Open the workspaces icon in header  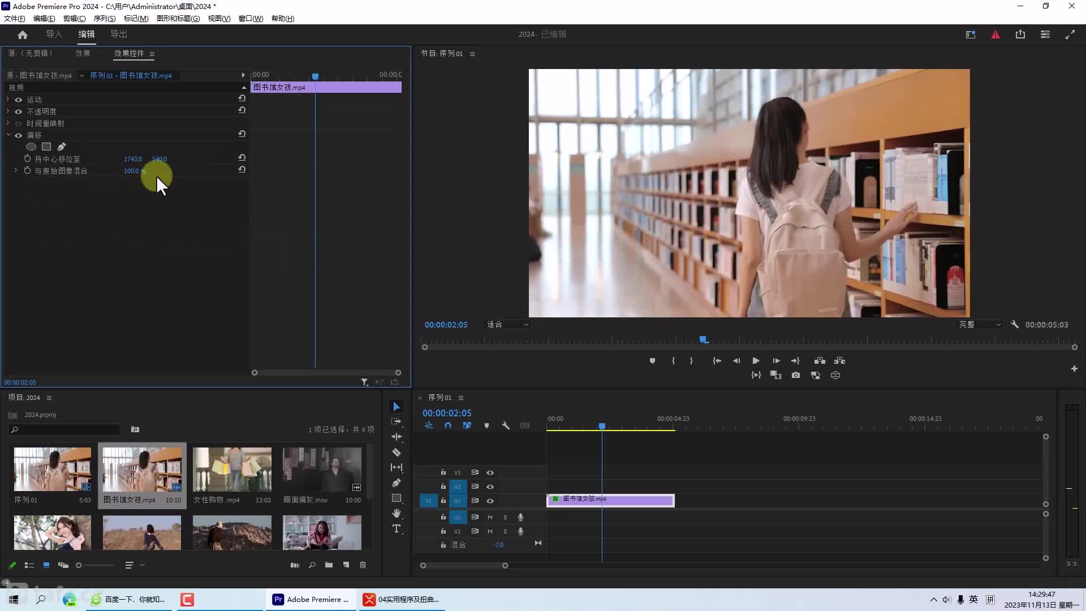coord(1045,35)
